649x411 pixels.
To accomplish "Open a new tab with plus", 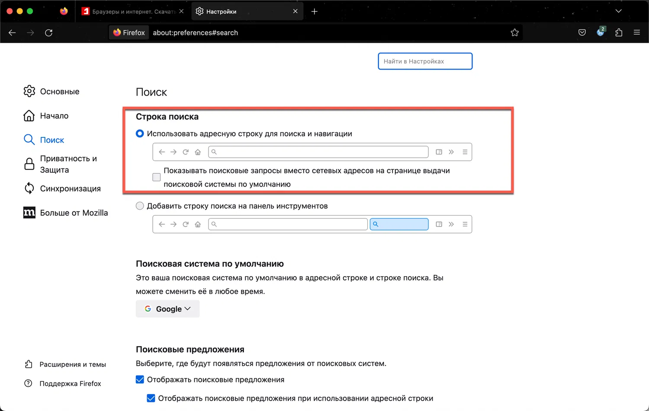I will click(x=315, y=12).
